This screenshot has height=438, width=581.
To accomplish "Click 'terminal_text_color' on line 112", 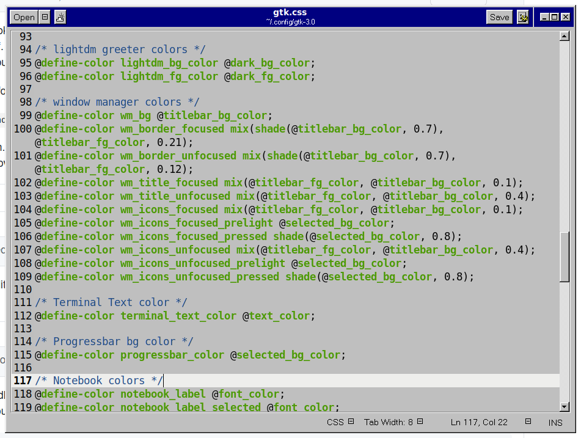I will pos(178,316).
